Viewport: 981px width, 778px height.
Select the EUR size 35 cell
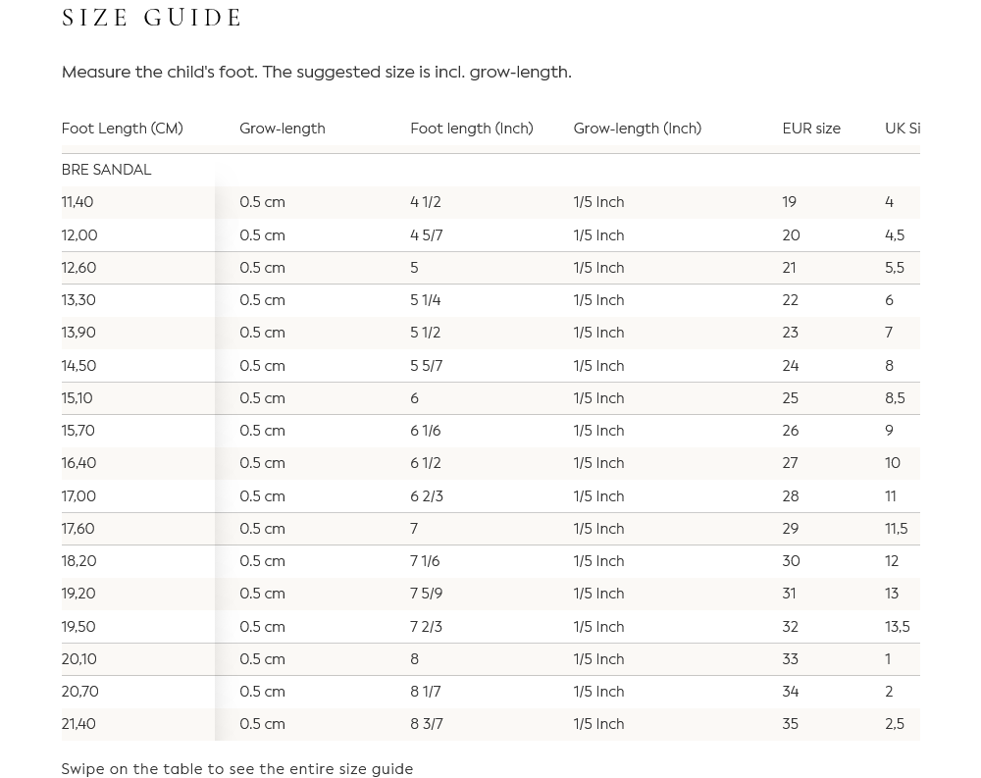(790, 724)
